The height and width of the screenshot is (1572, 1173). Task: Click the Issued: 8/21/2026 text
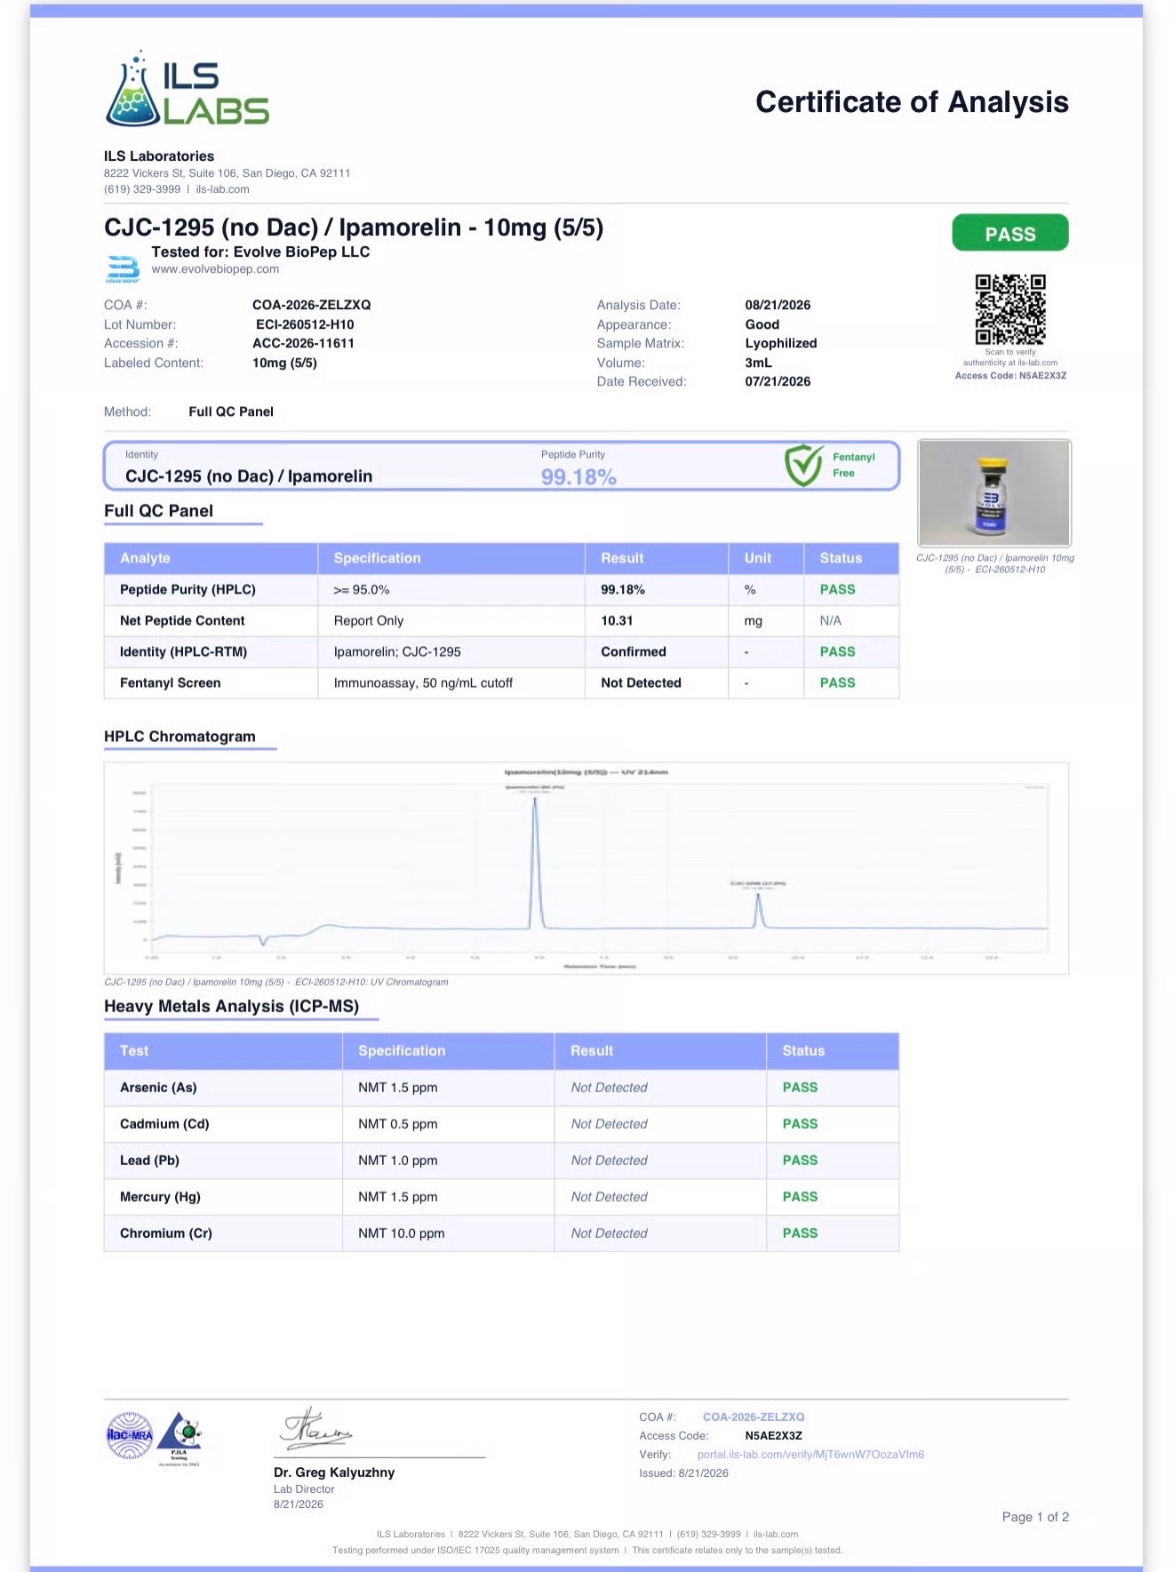[x=683, y=1473]
